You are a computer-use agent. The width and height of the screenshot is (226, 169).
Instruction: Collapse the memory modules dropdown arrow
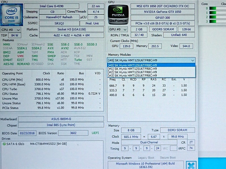click(193, 60)
